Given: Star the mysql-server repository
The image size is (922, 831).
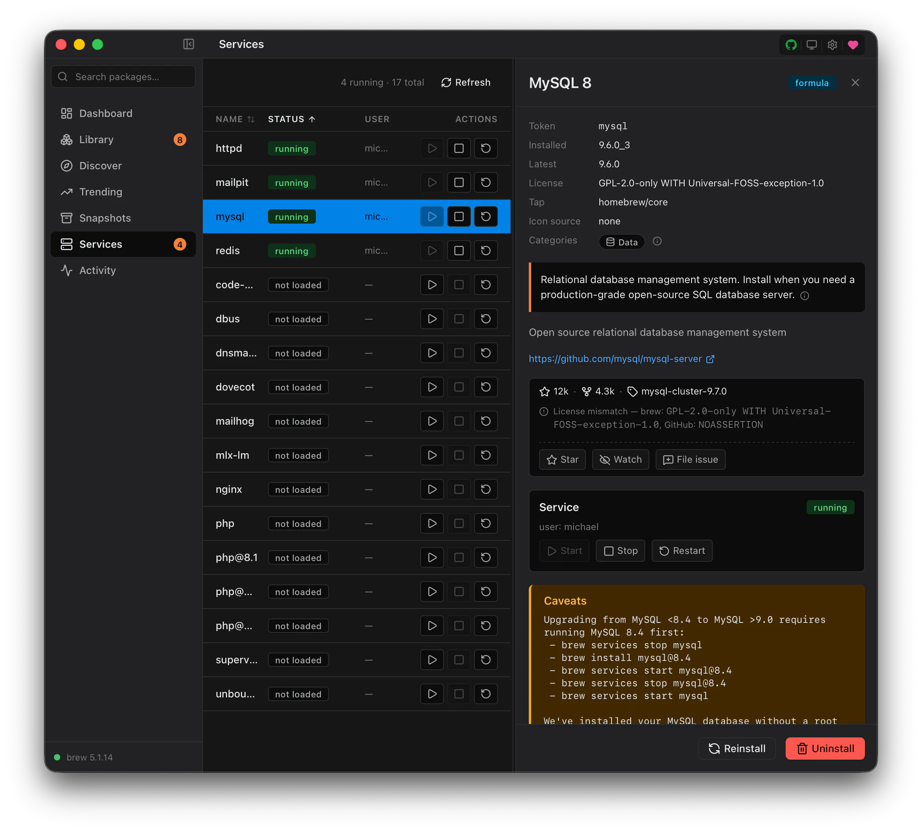Looking at the screenshot, I should pyautogui.click(x=562, y=460).
